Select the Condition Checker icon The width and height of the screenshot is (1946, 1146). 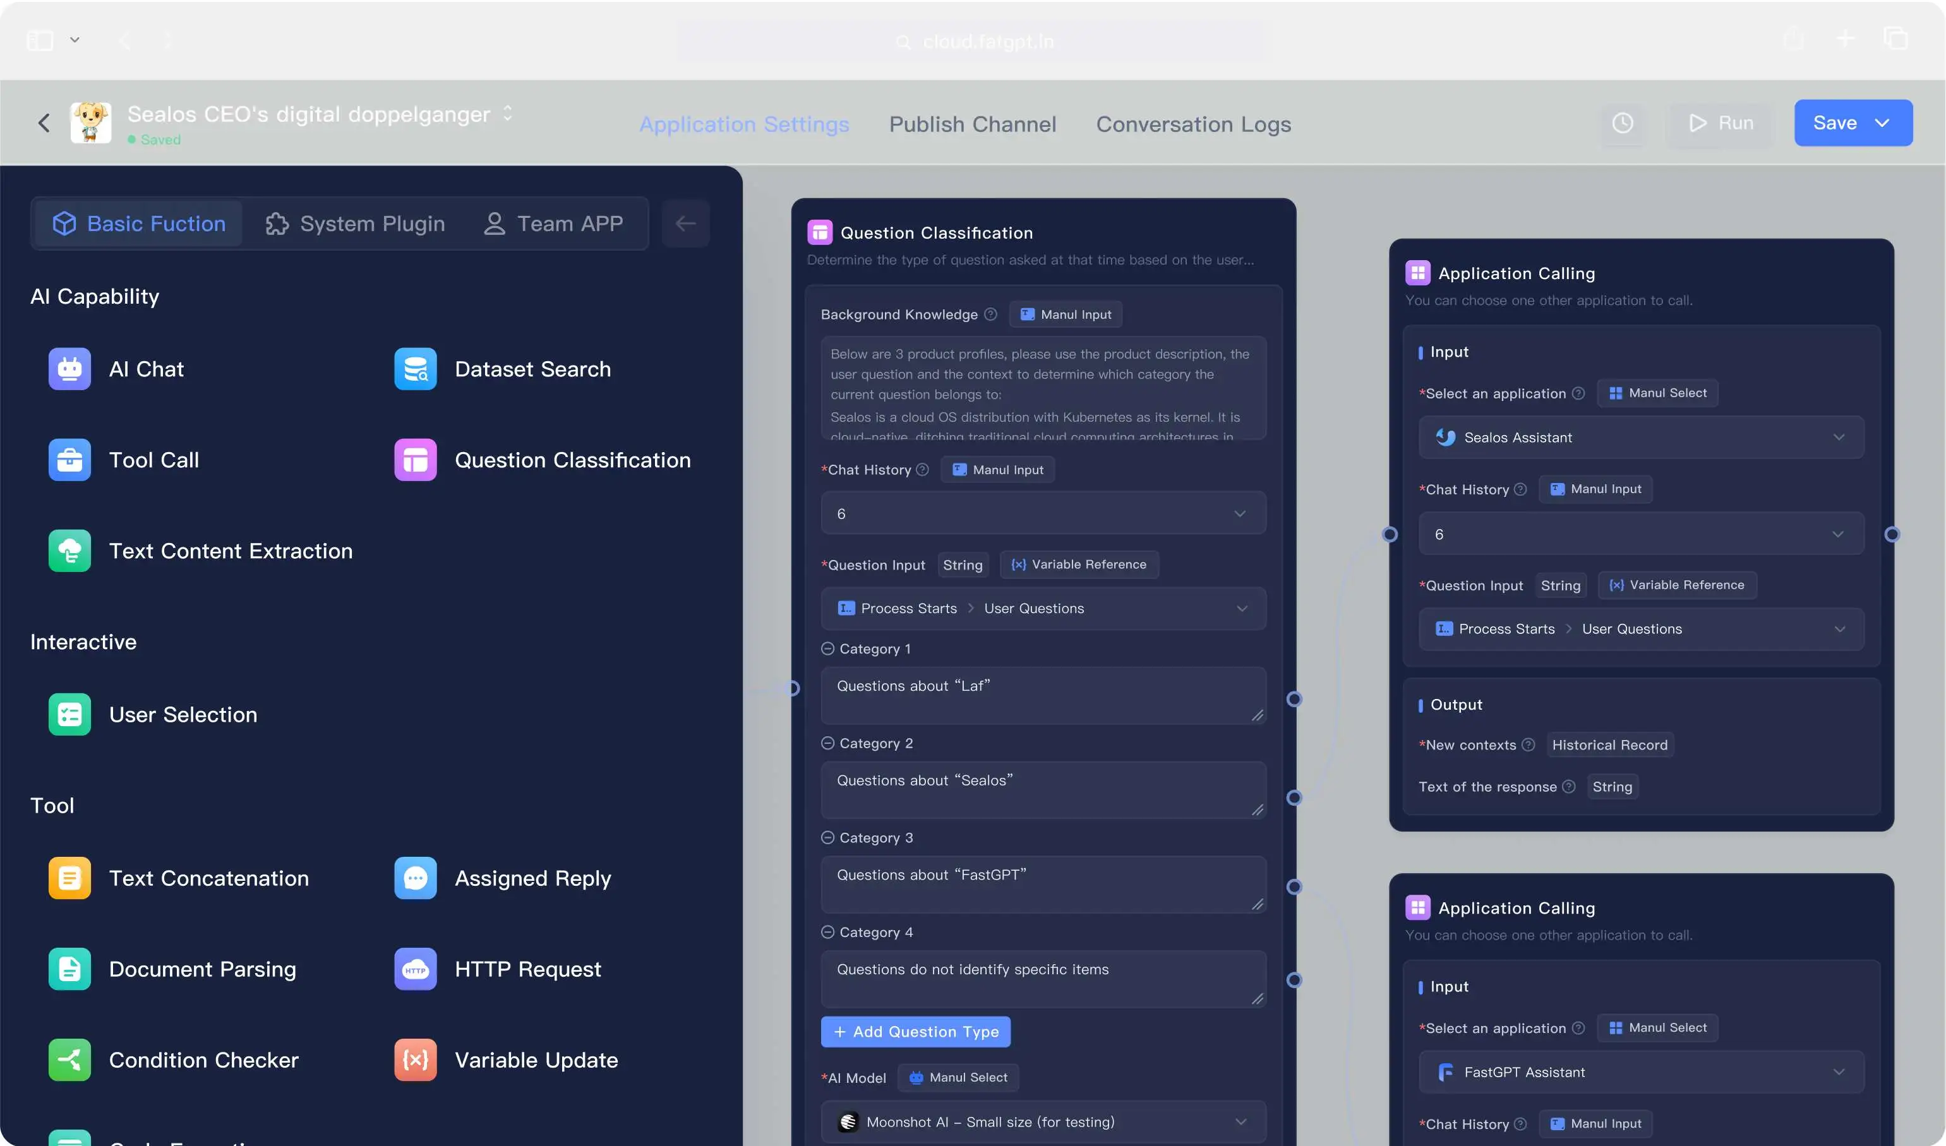pyautogui.click(x=69, y=1061)
